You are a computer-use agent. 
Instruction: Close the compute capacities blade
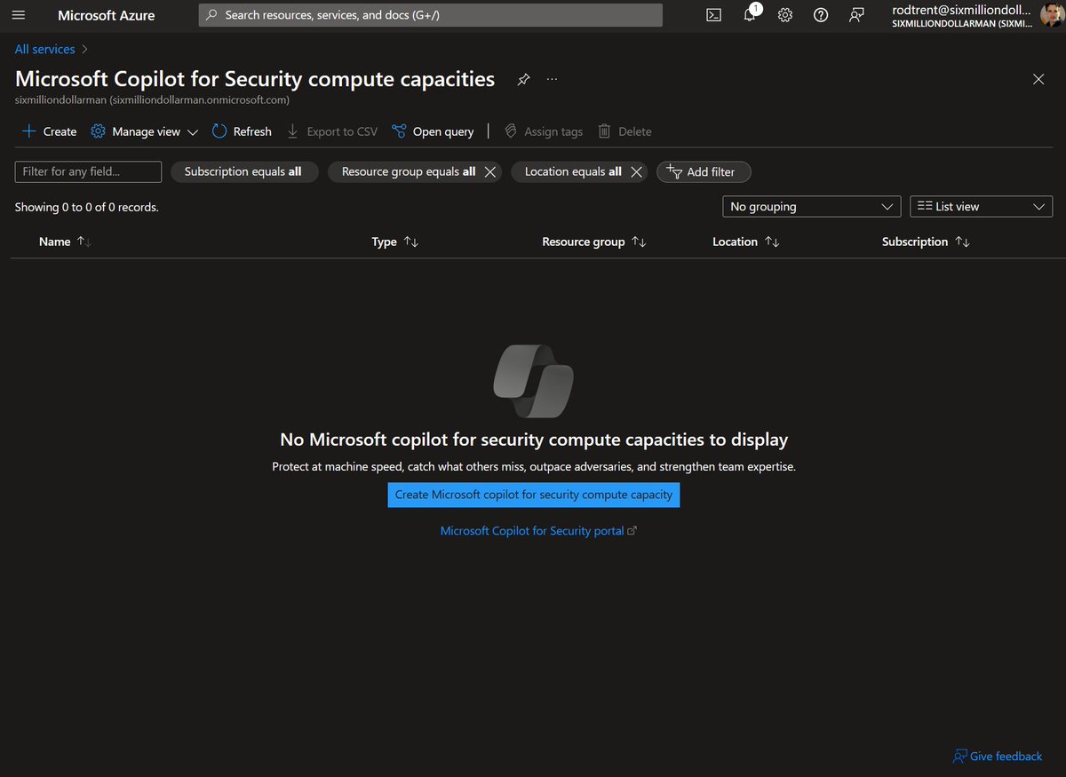tap(1038, 79)
